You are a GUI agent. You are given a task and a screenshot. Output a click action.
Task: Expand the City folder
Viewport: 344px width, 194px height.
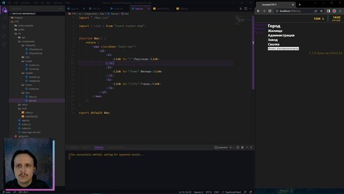tap(26, 57)
